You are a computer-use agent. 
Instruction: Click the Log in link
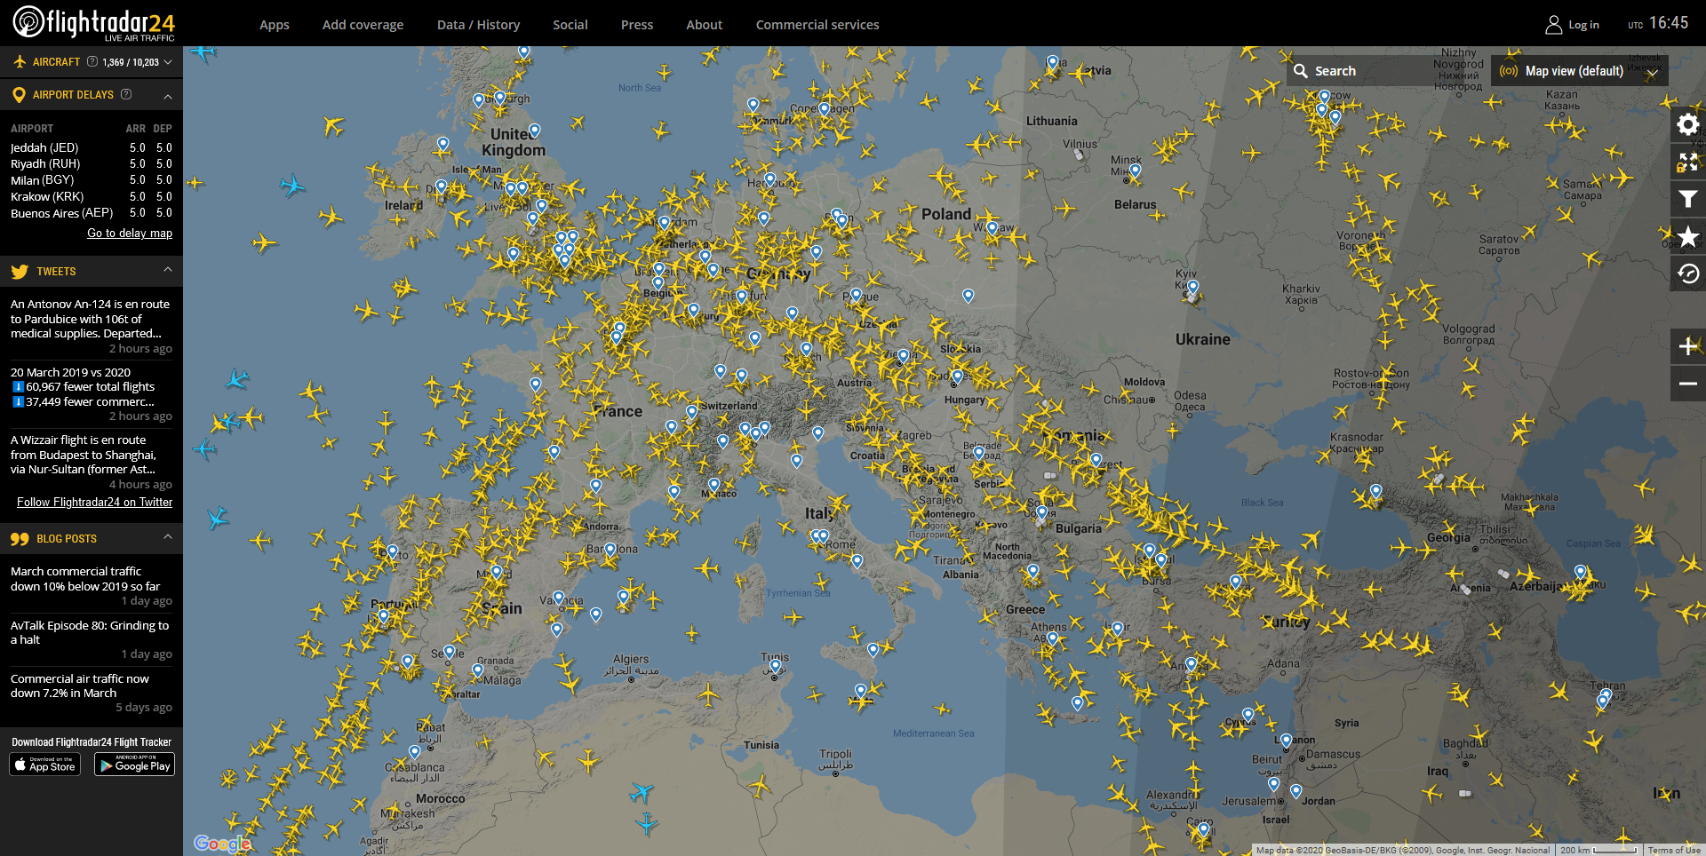[x=1583, y=25]
